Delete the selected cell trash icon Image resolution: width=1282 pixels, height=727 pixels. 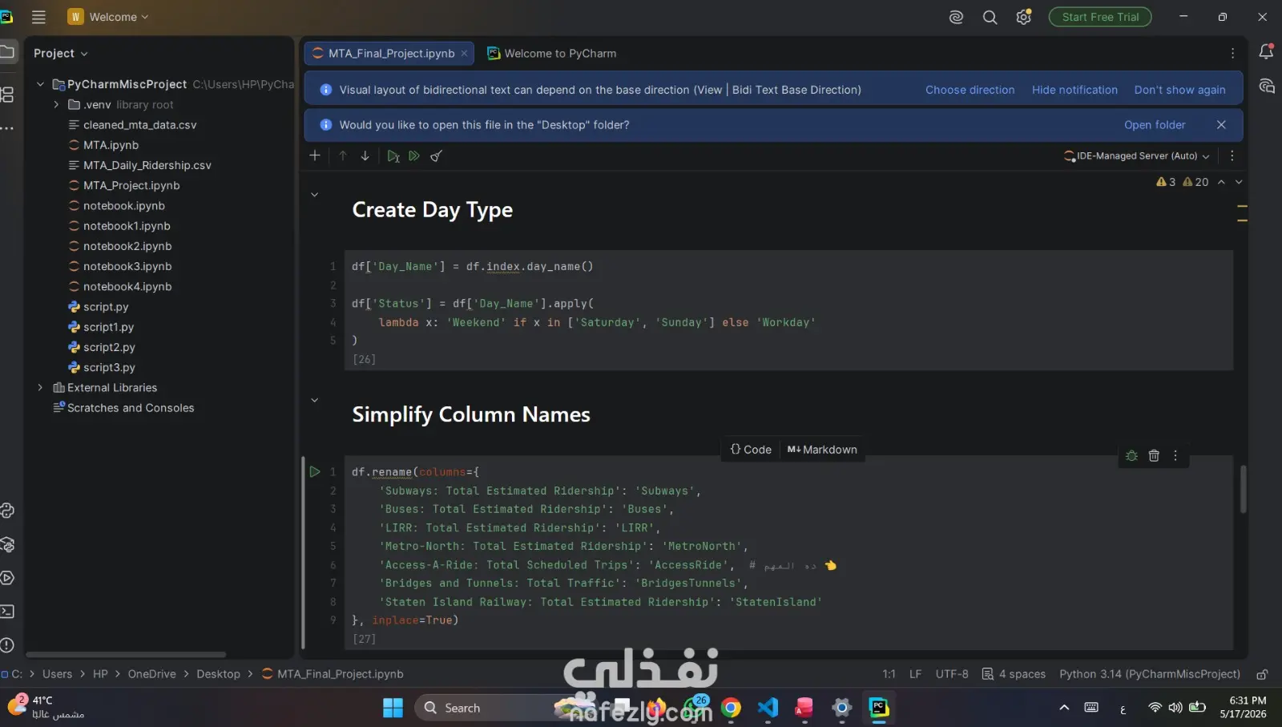(x=1154, y=455)
